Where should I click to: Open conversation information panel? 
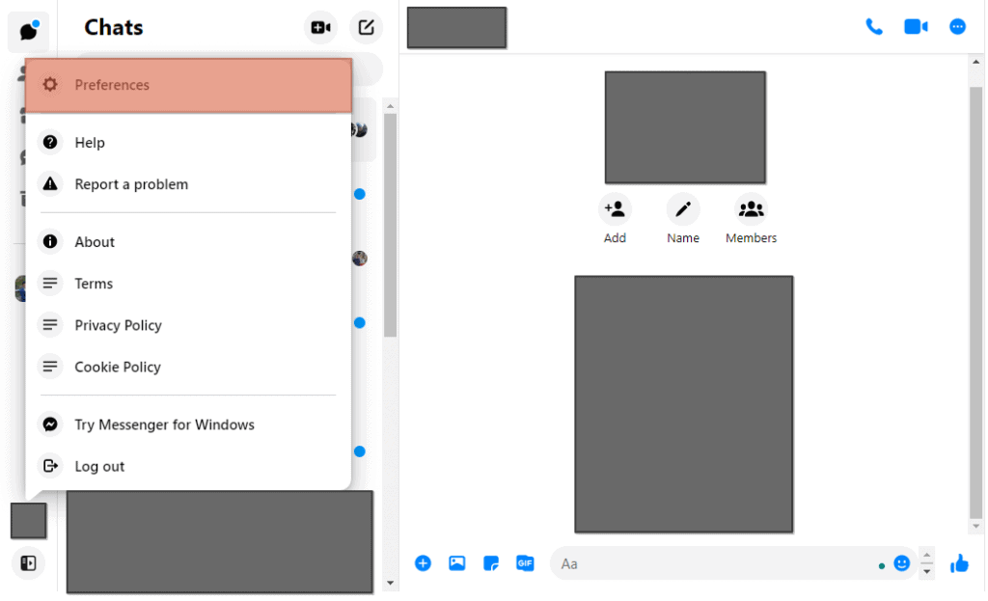coord(957,26)
